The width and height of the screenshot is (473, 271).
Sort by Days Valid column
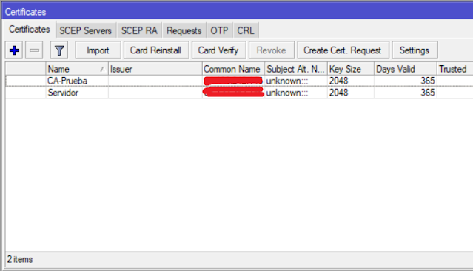405,69
